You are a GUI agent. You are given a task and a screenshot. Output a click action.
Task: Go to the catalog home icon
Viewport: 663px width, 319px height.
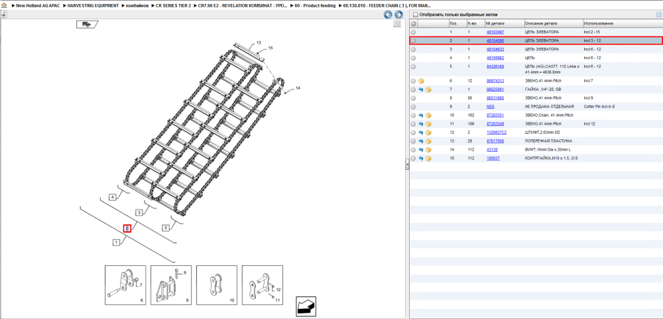click(4, 6)
